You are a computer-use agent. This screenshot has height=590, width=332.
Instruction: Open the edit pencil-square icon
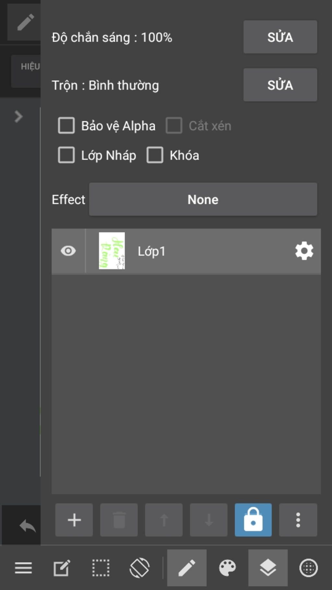[62, 568]
